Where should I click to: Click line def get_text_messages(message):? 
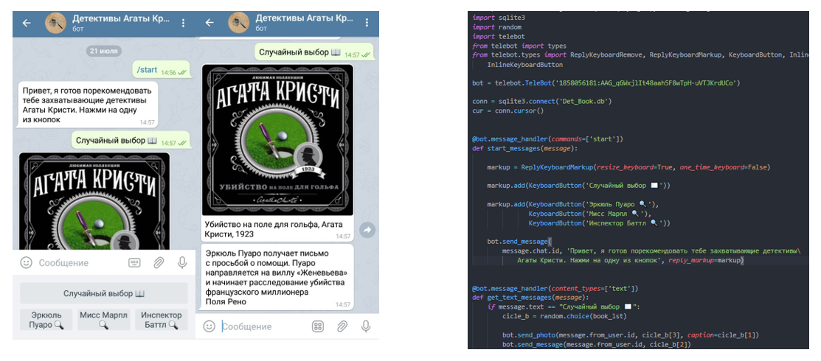[x=530, y=298]
